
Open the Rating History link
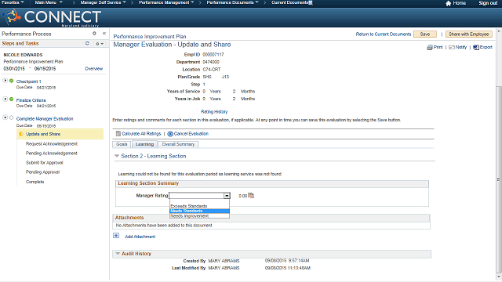pyautogui.click(x=214, y=111)
